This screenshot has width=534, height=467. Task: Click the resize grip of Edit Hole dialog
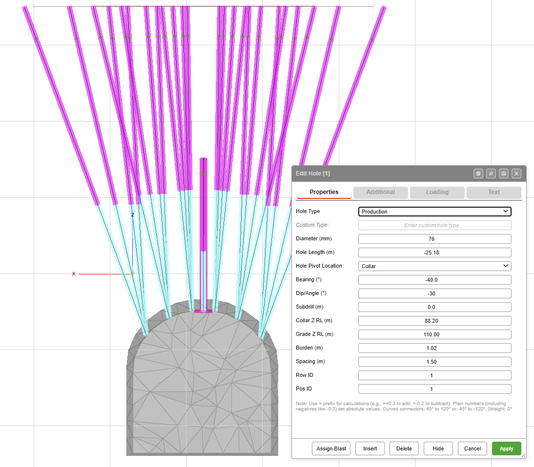[524, 456]
